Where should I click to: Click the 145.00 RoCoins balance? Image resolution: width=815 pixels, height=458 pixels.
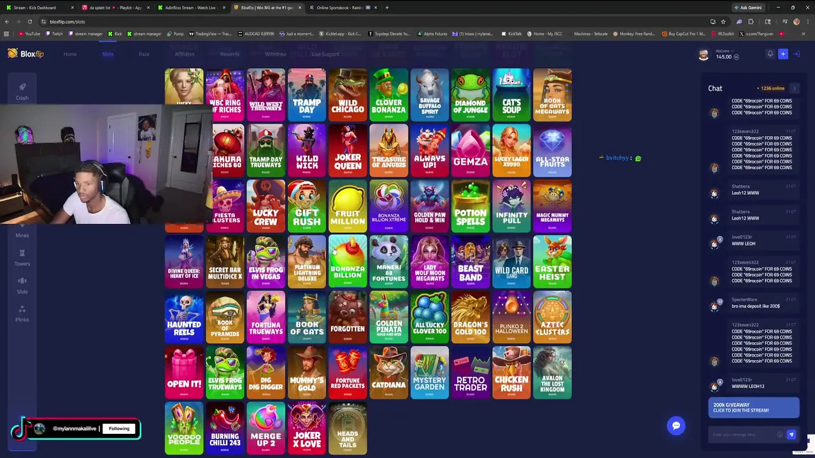727,57
